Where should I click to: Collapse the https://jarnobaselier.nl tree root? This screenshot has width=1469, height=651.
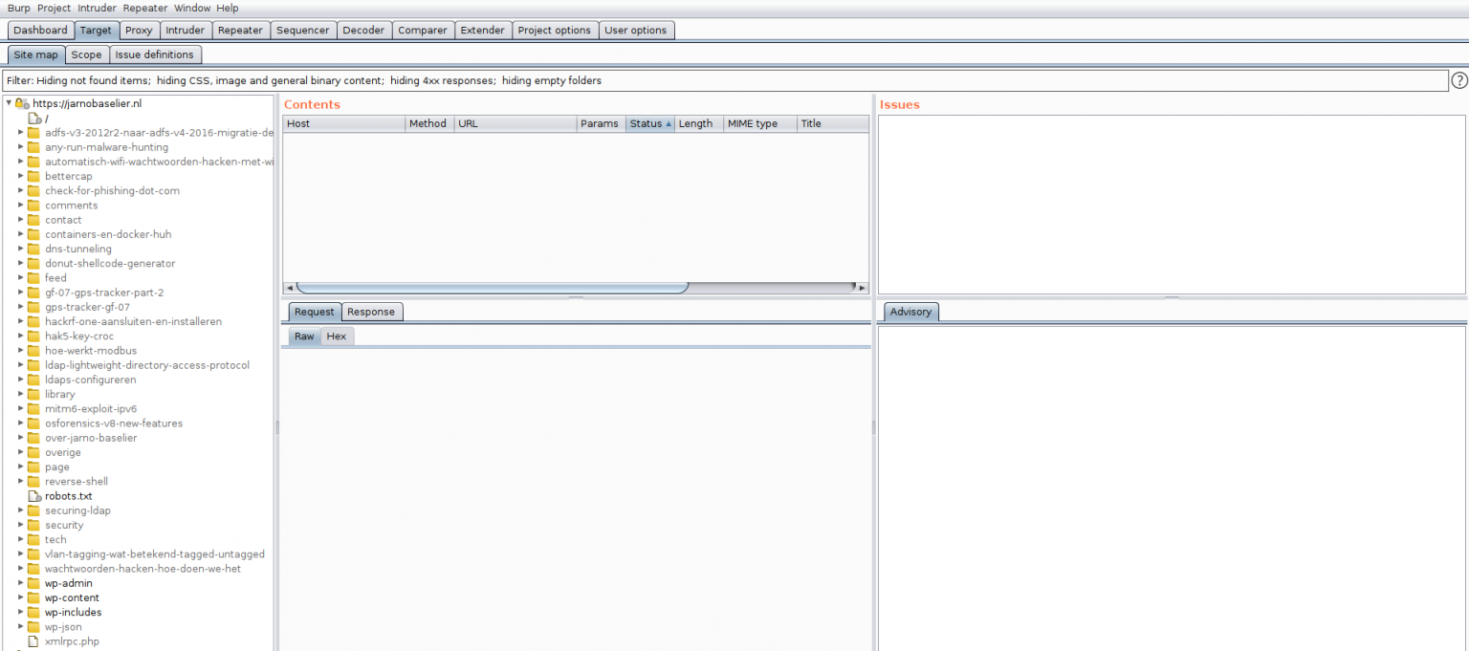(9, 103)
